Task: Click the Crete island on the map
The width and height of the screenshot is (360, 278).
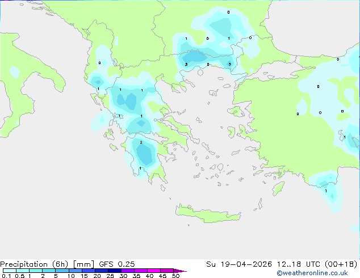Action: click(208, 213)
